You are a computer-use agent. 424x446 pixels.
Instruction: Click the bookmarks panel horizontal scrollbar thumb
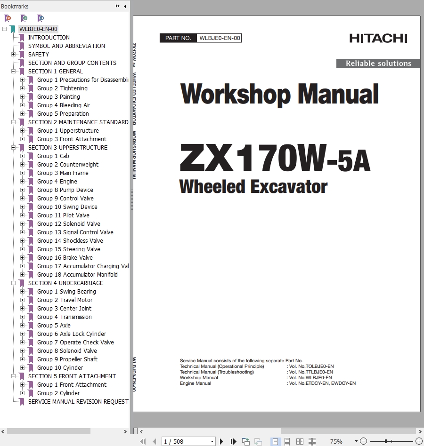point(49,431)
